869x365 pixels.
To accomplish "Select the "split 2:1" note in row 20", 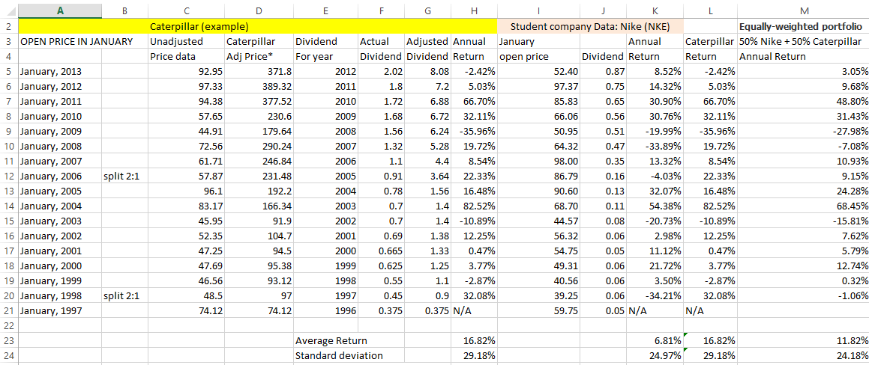I will click(121, 295).
